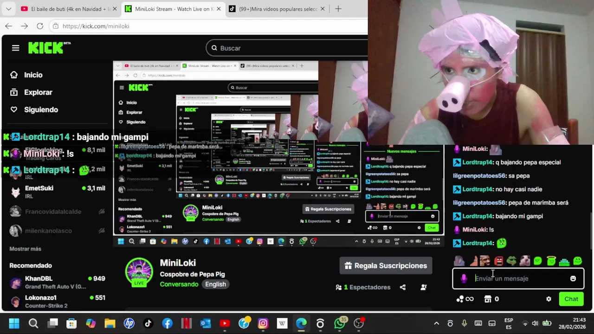This screenshot has width=594, height=334.
Task: Go back in browser
Action: click(9, 26)
